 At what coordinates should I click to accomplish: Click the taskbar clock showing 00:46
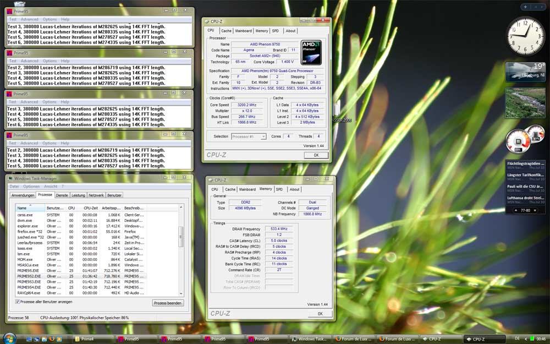[x=541, y=339]
